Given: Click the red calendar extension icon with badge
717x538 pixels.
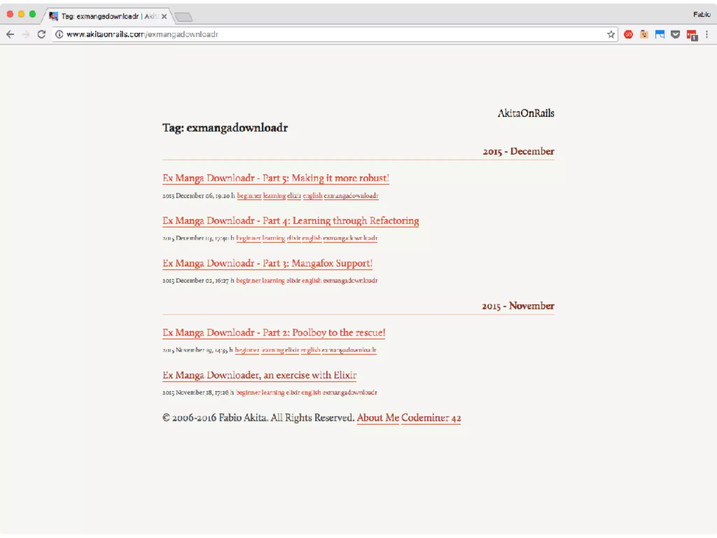Looking at the screenshot, I should pyautogui.click(x=692, y=35).
